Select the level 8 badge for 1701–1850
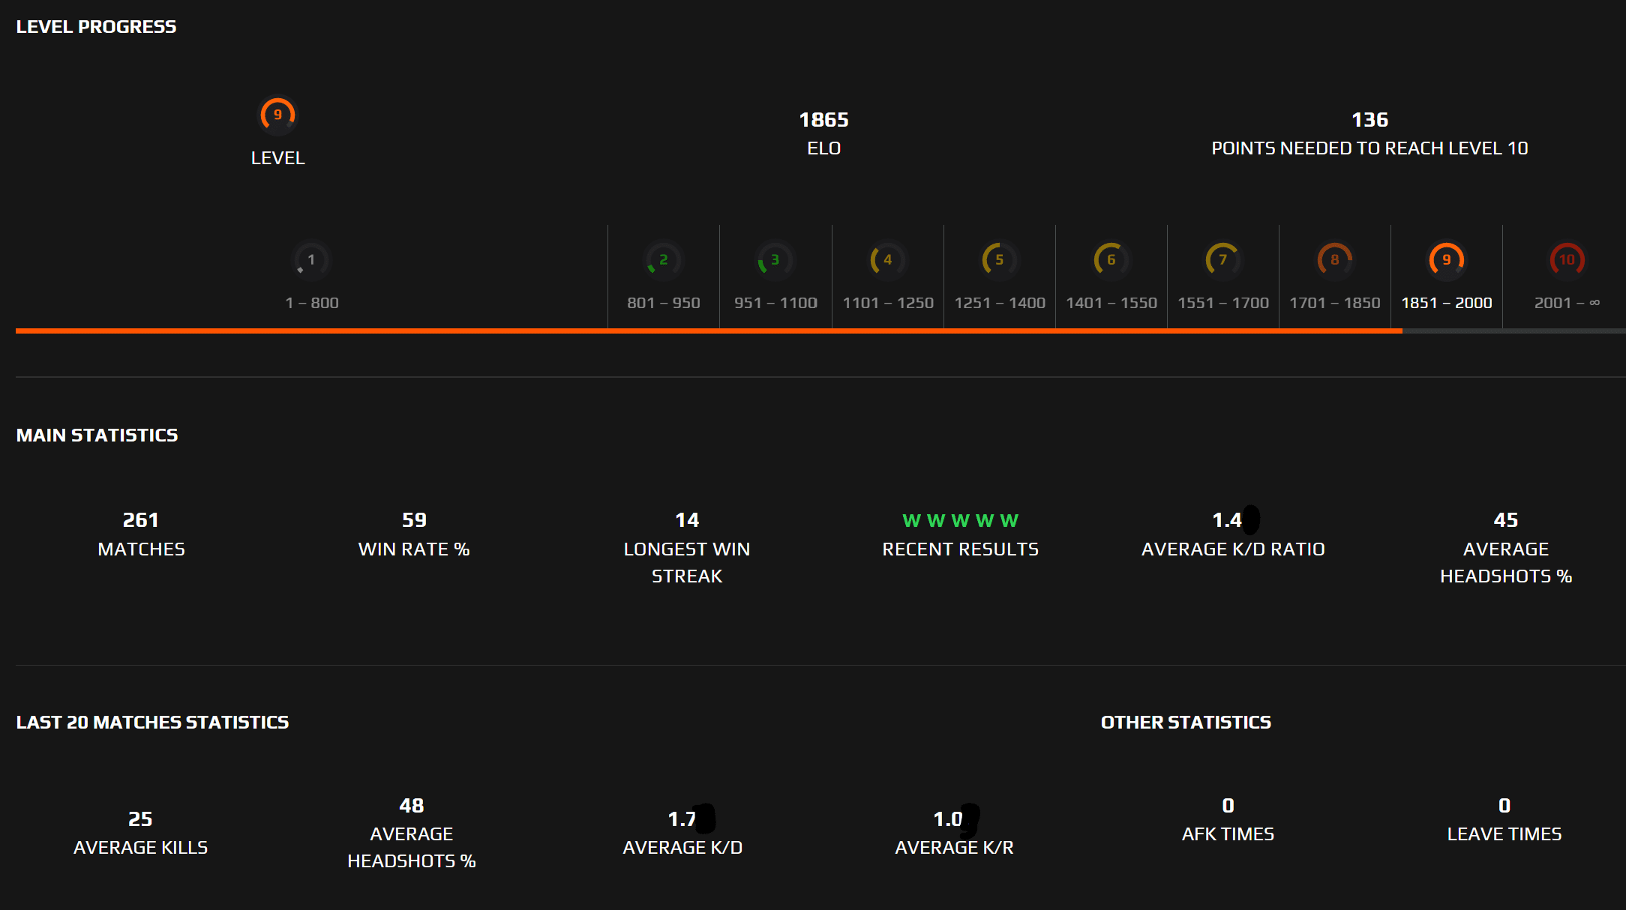Viewport: 1626px width, 910px height. 1334,260
